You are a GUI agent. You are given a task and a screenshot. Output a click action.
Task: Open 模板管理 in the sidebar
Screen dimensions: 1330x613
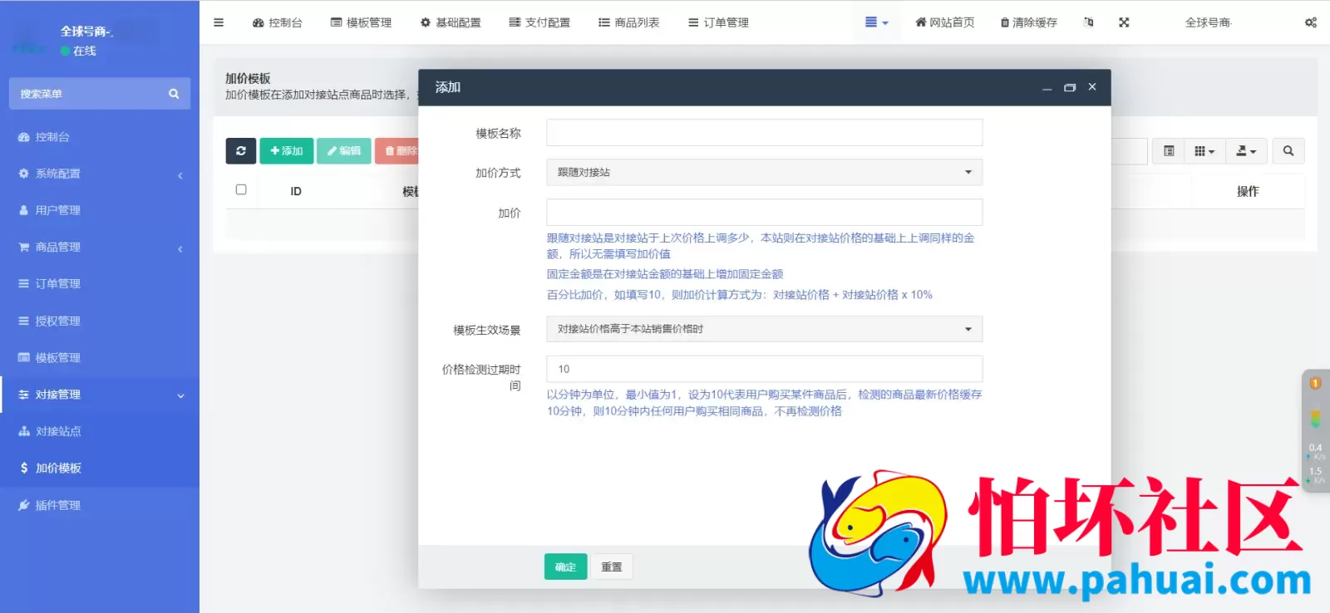point(100,357)
